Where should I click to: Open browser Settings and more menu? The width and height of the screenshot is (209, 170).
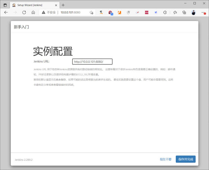203,13
